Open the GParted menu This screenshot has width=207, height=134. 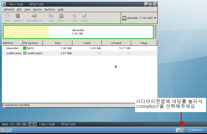9,10
